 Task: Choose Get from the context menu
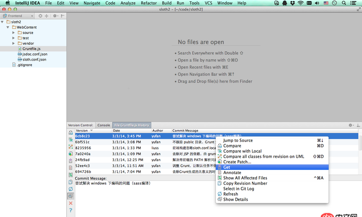(227, 167)
